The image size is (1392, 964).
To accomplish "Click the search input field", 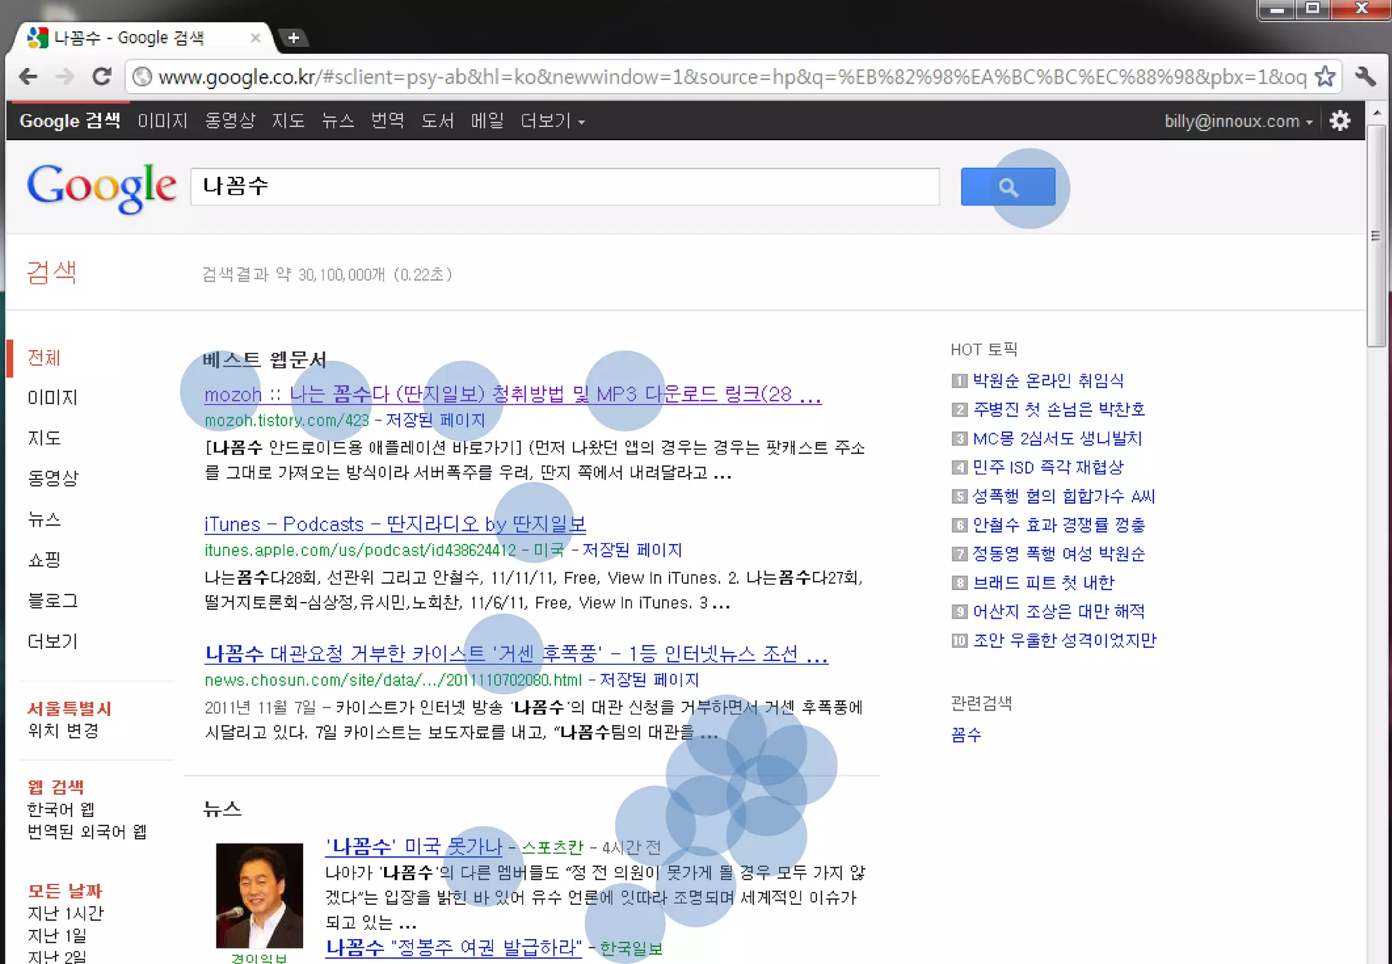I will click(564, 187).
